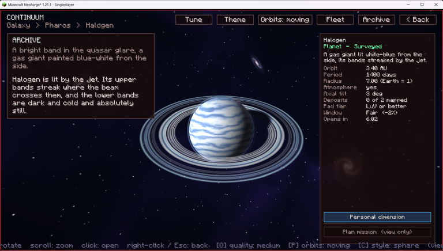Viewport: 443px width, 251px height.
Task: Click the [Q] quality: medium hint
Action: coord(249,246)
